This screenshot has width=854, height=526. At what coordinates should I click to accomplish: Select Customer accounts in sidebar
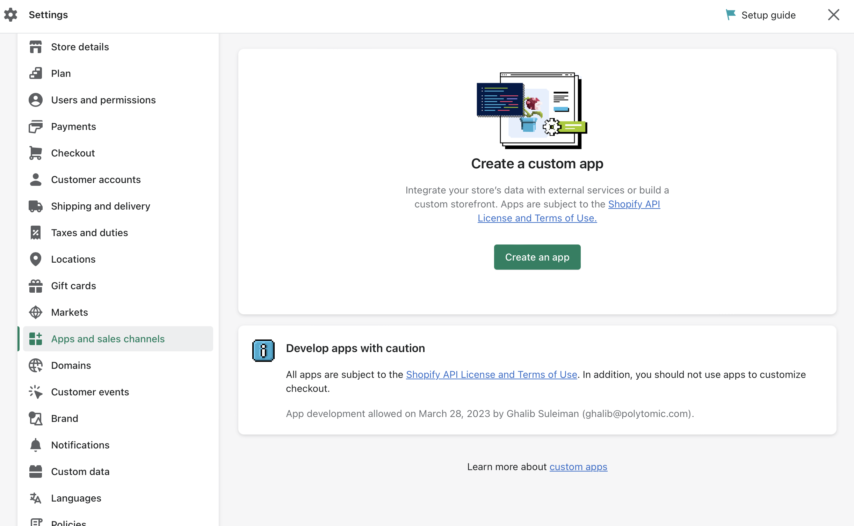click(x=96, y=180)
